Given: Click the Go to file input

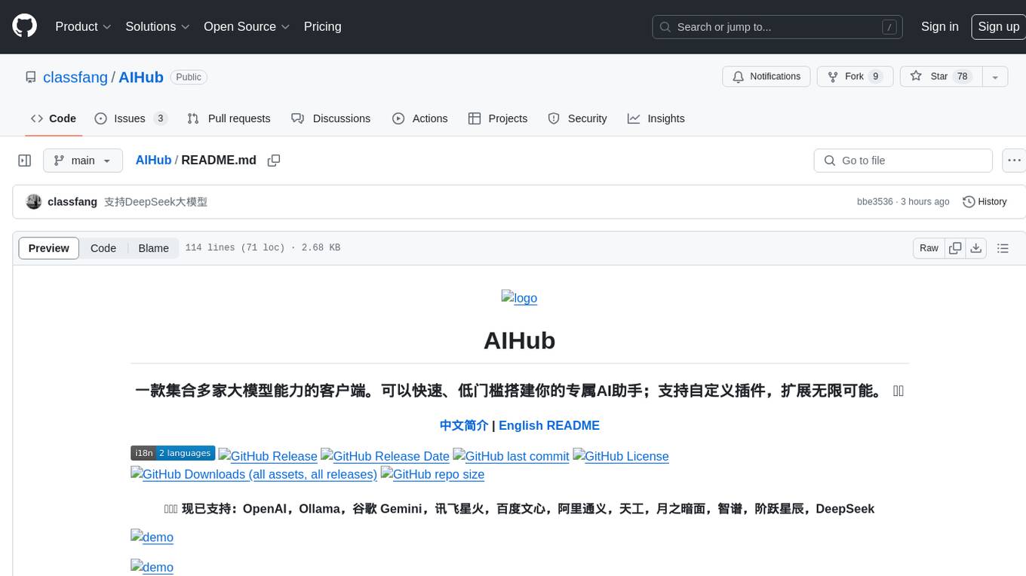Looking at the screenshot, I should pyautogui.click(x=903, y=161).
